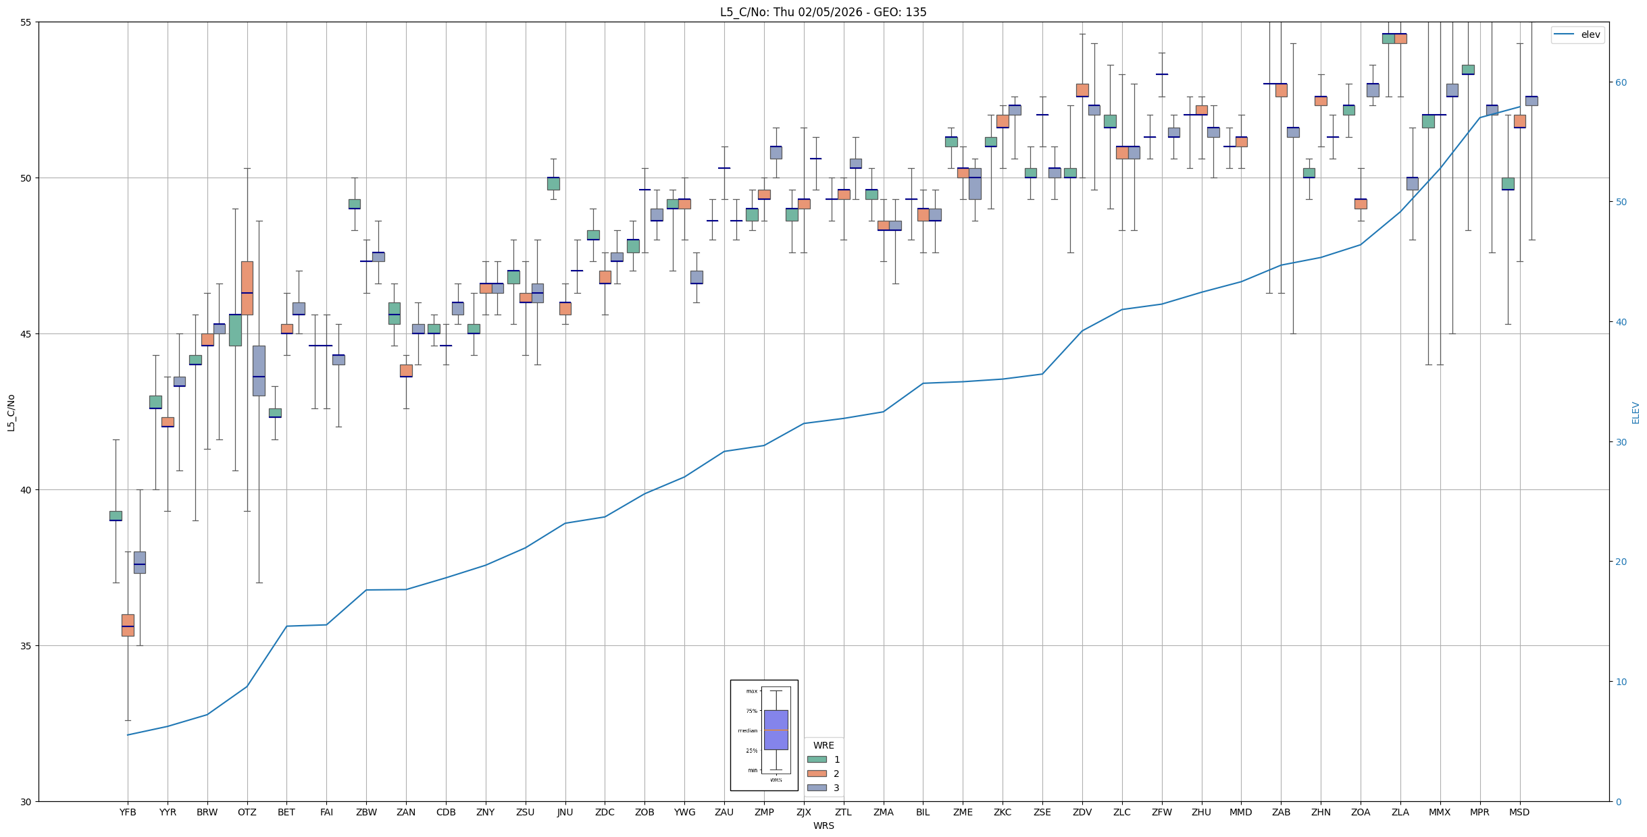The image size is (1647, 837).
Task: Click the OTZ station tick label
Action: [x=247, y=812]
